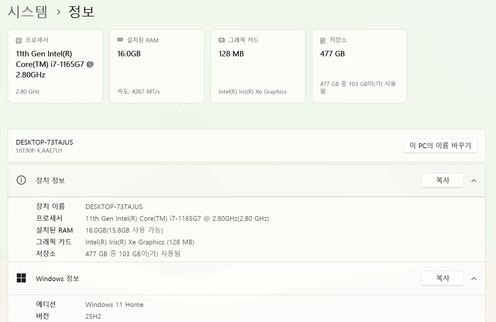The width and height of the screenshot is (496, 322).
Task: Rename the PC with 이 PC의 이름 바꾸기
Action: (440, 146)
